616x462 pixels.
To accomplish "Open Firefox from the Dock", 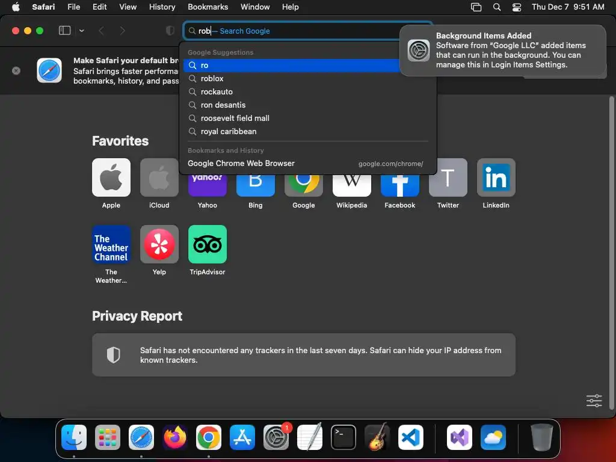I will (175, 437).
